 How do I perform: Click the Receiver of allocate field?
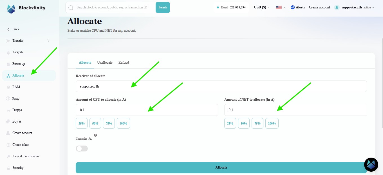click(x=221, y=86)
